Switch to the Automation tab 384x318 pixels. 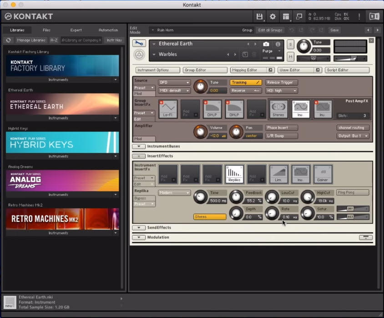click(108, 30)
